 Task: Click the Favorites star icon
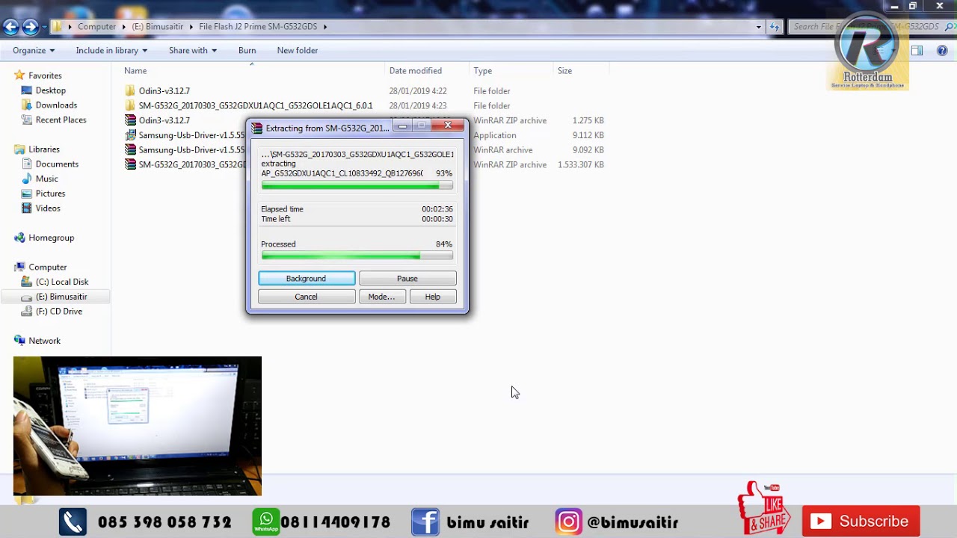19,75
